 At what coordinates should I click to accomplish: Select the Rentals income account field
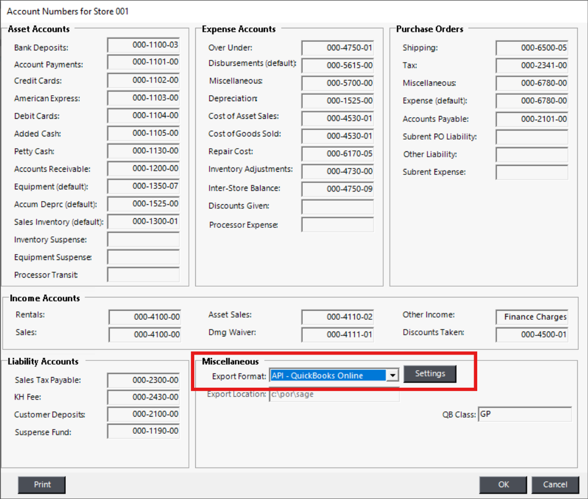pos(145,317)
